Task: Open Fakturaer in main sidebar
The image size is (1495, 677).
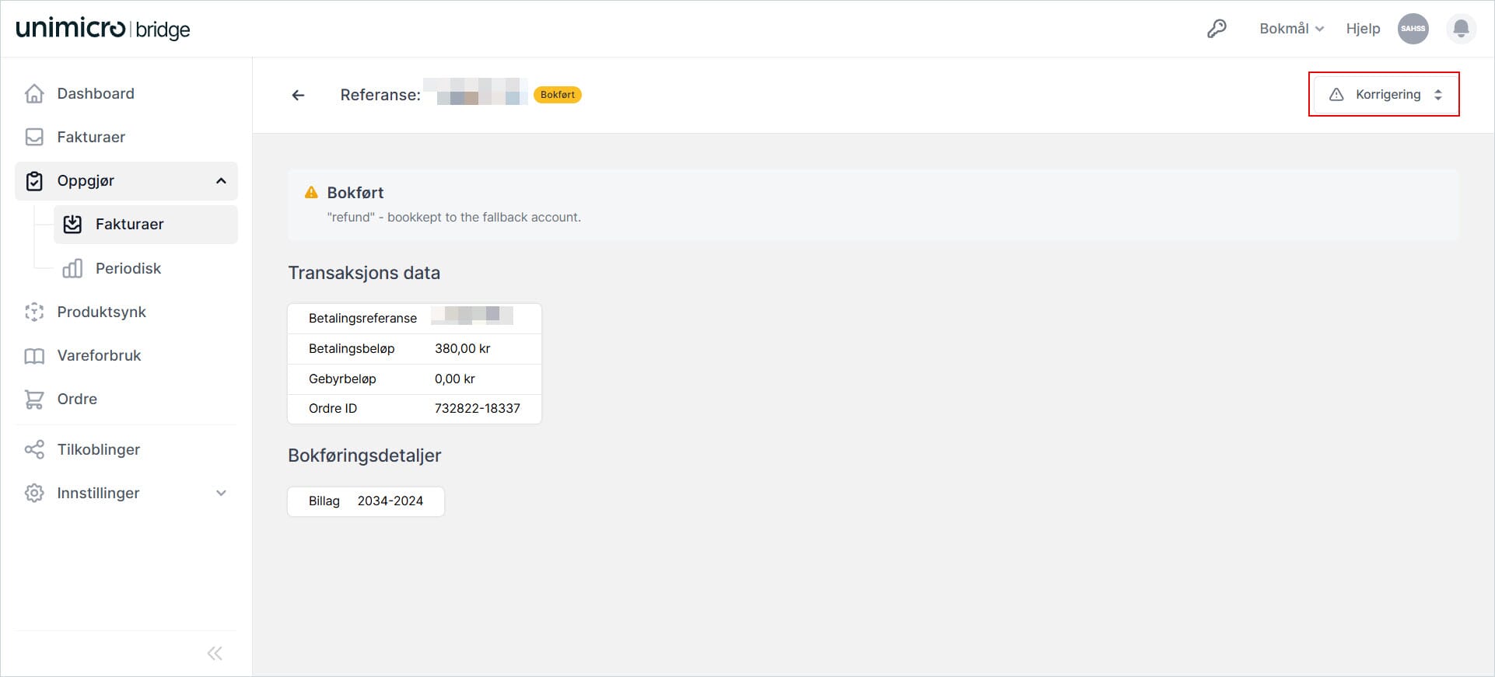Action: click(90, 137)
